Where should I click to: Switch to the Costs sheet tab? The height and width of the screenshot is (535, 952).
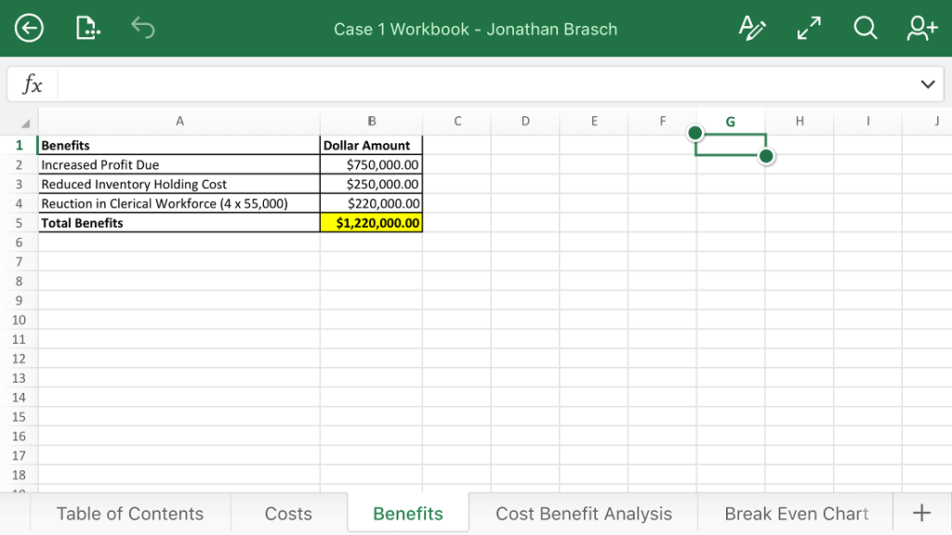288,513
